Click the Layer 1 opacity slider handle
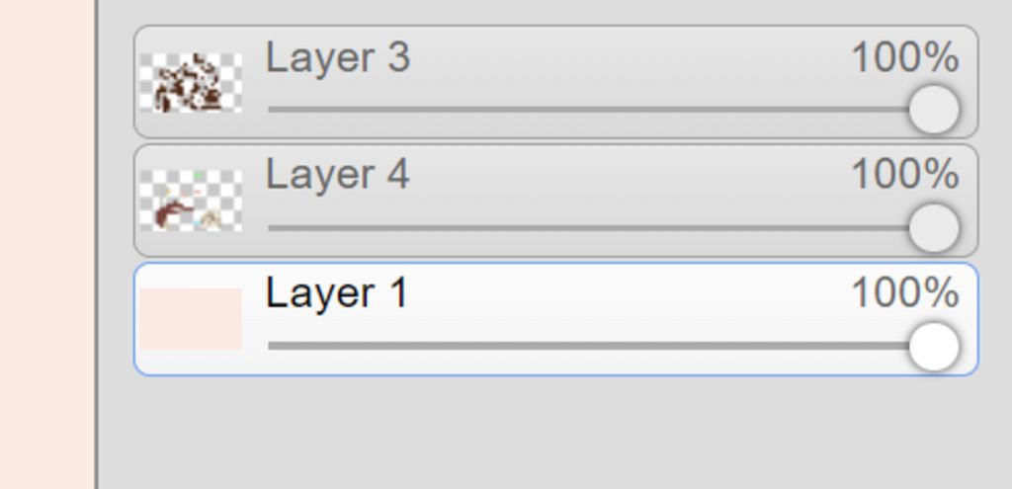The width and height of the screenshot is (1012, 489). point(934,347)
